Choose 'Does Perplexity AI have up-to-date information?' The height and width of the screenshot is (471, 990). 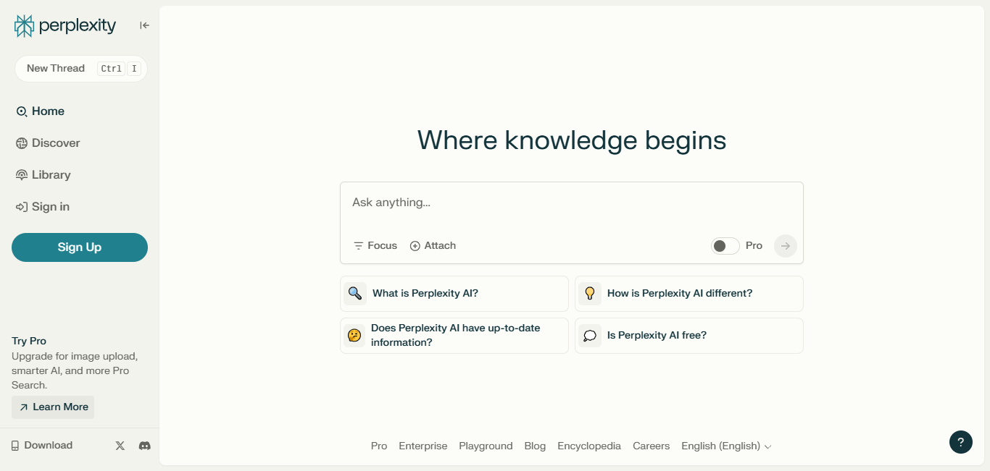click(454, 336)
